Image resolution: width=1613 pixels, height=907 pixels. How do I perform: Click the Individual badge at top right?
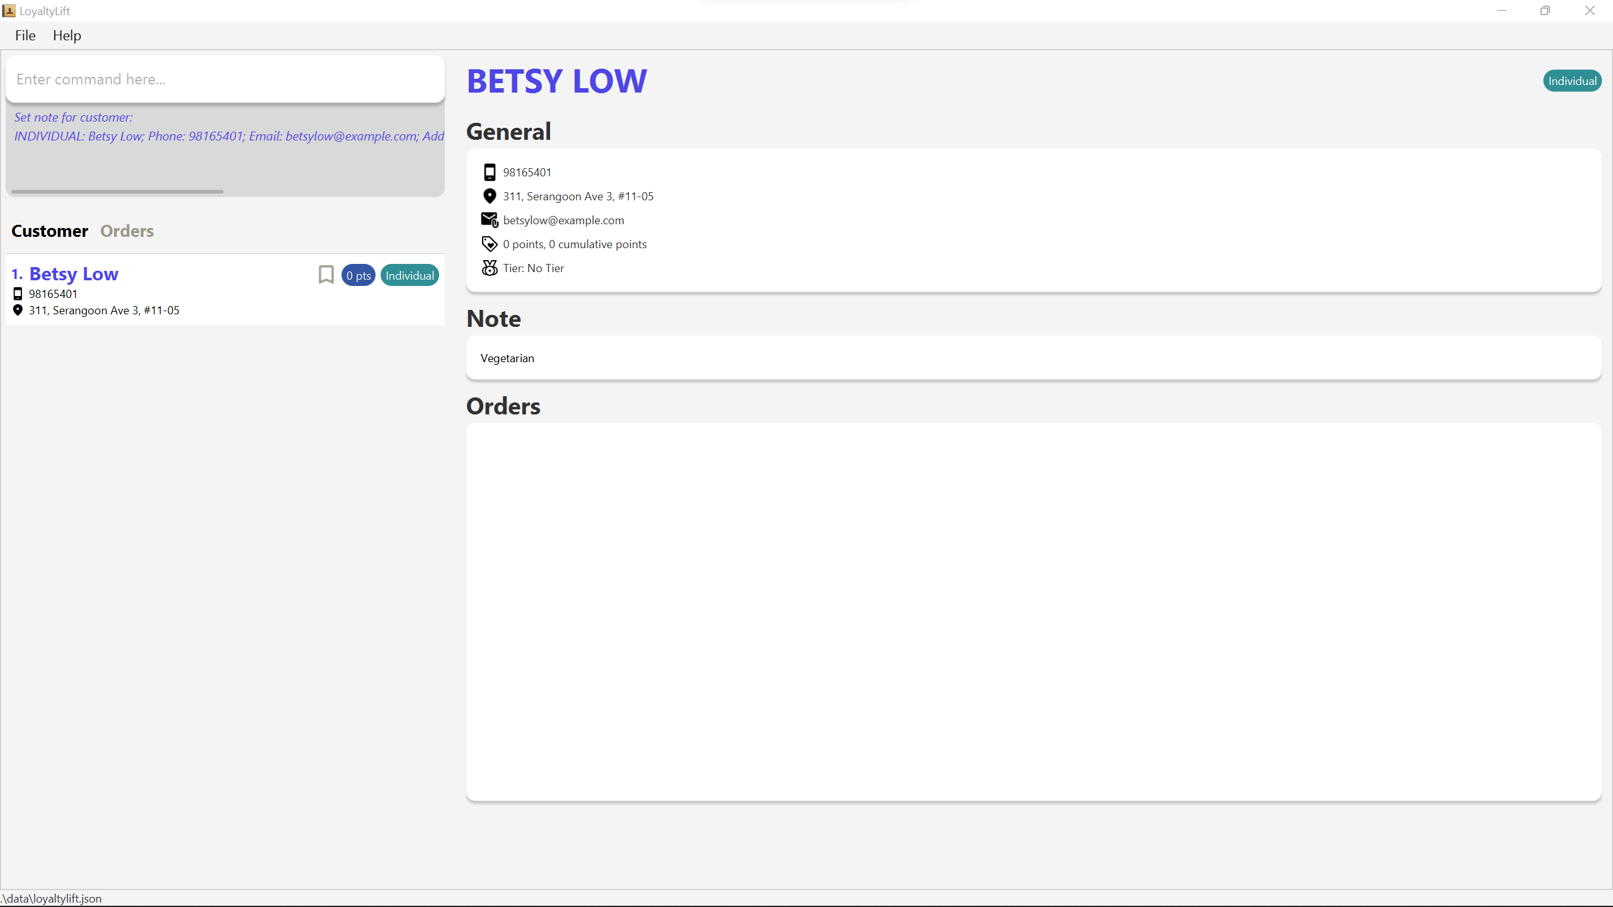point(1572,81)
